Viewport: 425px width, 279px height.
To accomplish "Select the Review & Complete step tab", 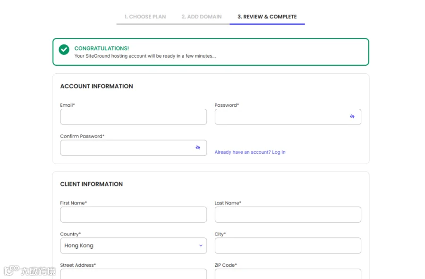I will (267, 17).
